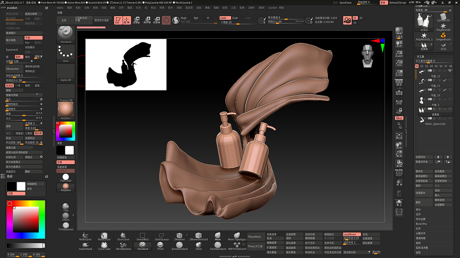Toggle visibility eye of 平面_12 subtool

[x=450, y=71]
